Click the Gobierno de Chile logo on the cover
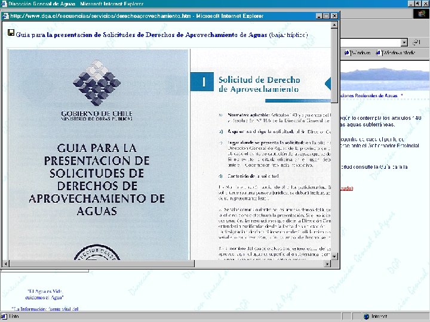 (x=97, y=91)
